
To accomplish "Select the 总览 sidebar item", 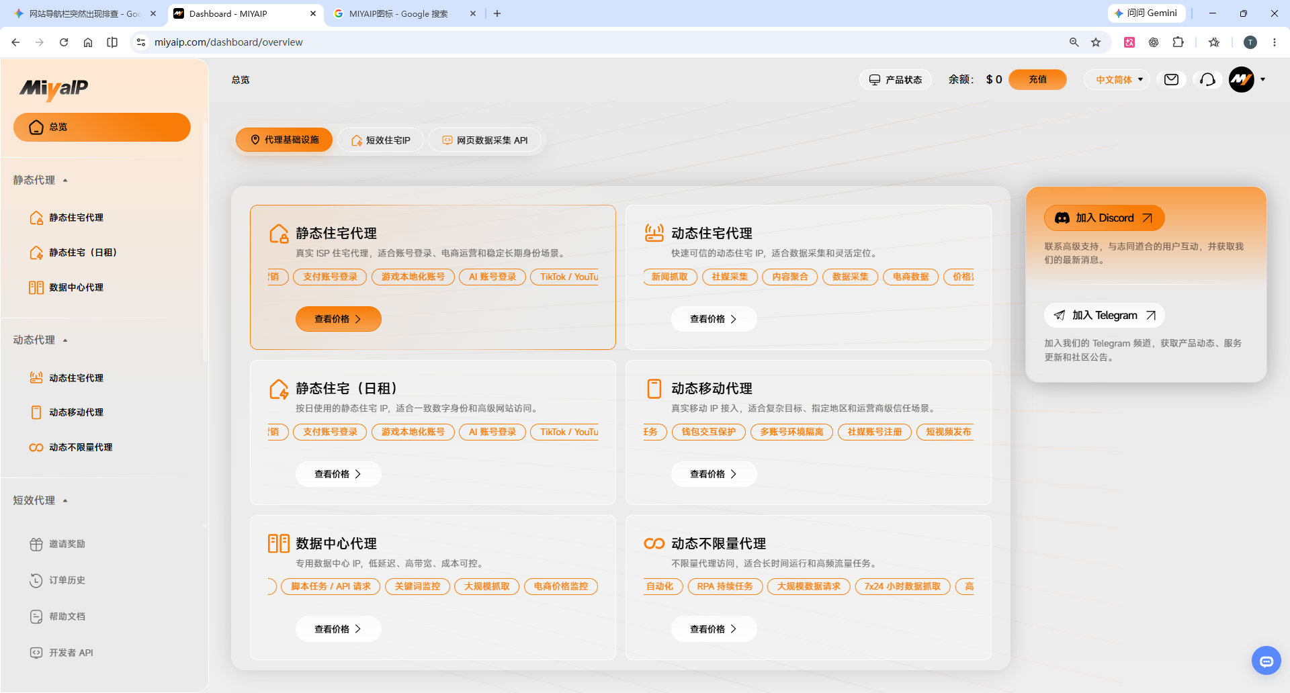I will tap(102, 127).
